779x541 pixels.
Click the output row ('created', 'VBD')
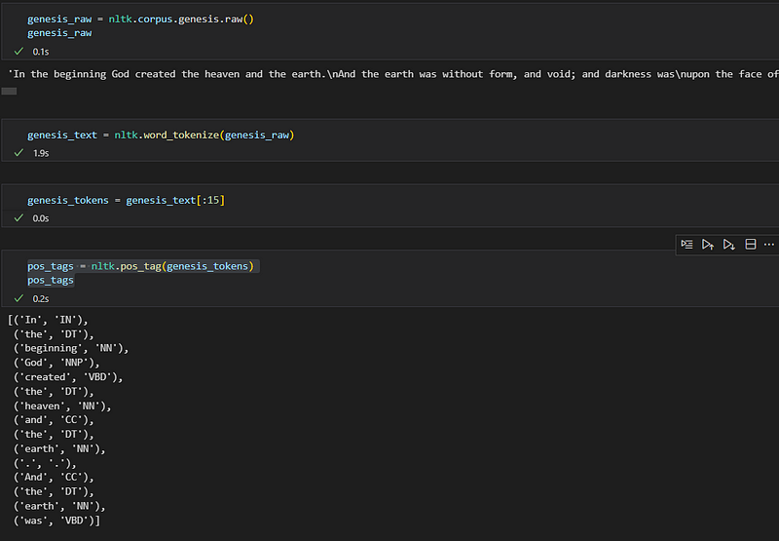pos(68,377)
